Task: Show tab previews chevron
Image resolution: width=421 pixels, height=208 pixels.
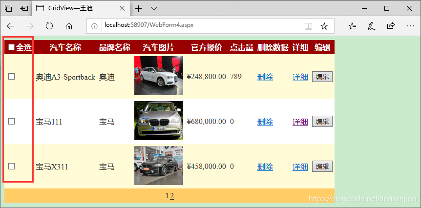Action: click(x=154, y=9)
